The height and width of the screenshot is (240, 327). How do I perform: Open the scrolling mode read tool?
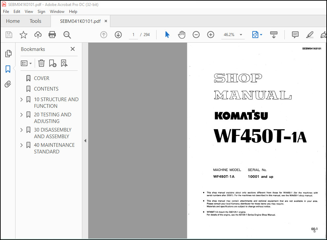coord(273,35)
